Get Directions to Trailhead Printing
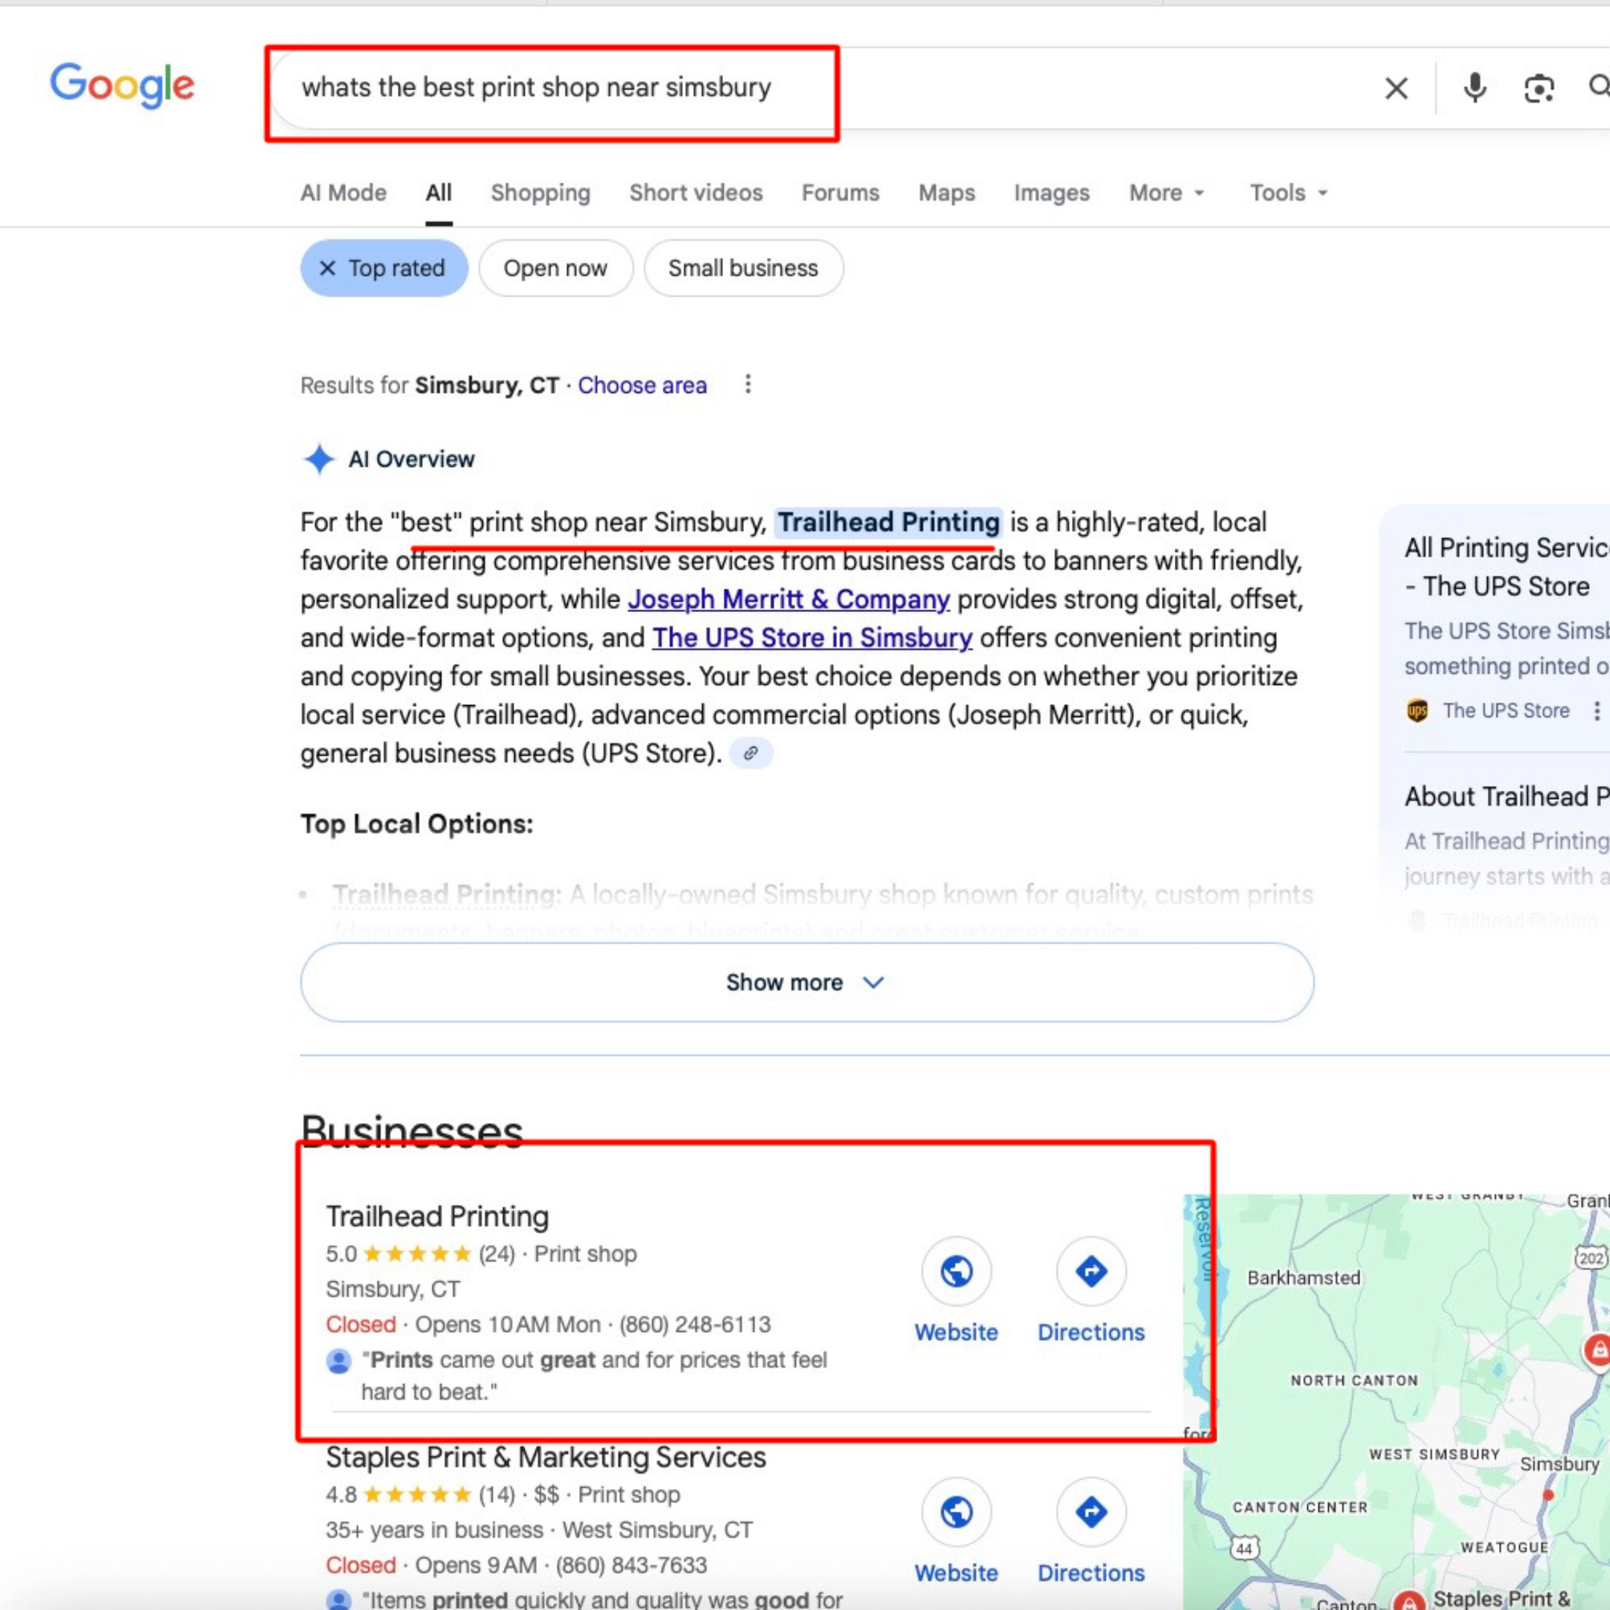The image size is (1610, 1610). 1090,1271
